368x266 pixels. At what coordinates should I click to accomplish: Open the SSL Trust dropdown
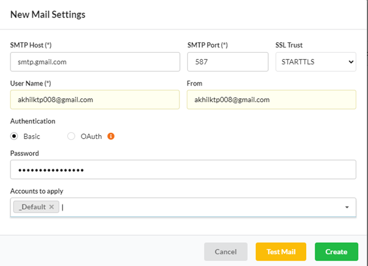(315, 62)
